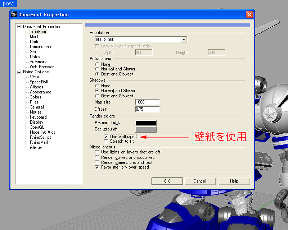The image size is (288, 230).
Task: Select Antialiasing None radio button
Action: click(97, 64)
